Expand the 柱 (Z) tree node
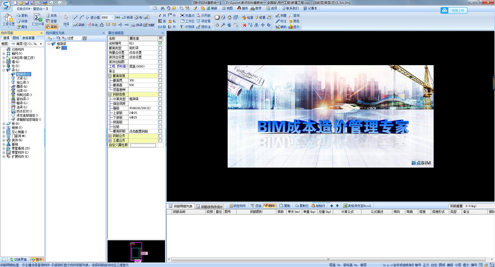Image resolution: width=495 pixels, height=267 pixels. (x=4, y=66)
